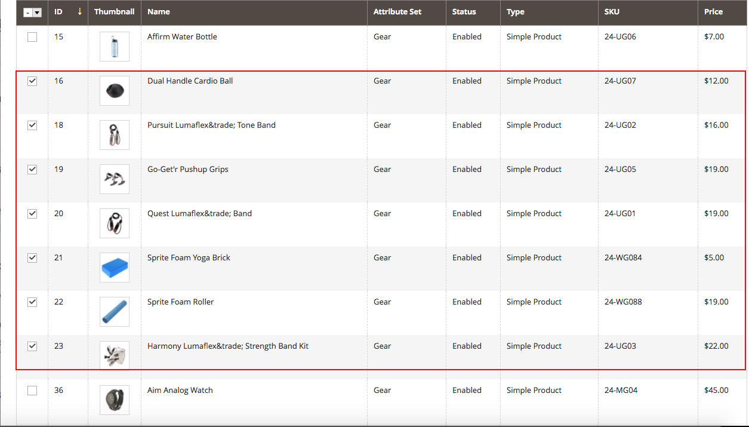Uncheck the Harmony Lumaflex Strength Band Kit checkbox
Image resolution: width=749 pixels, height=427 pixels.
[32, 346]
